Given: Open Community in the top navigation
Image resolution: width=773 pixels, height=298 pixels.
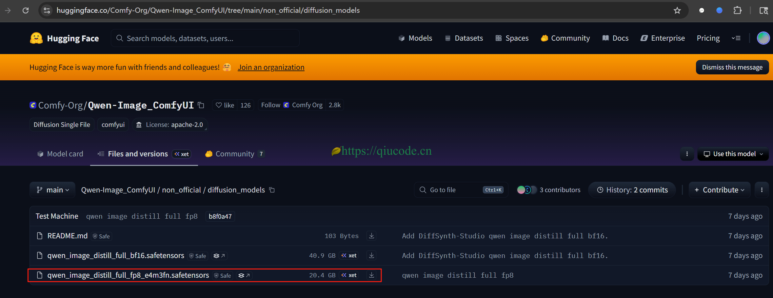Looking at the screenshot, I should click(x=565, y=38).
